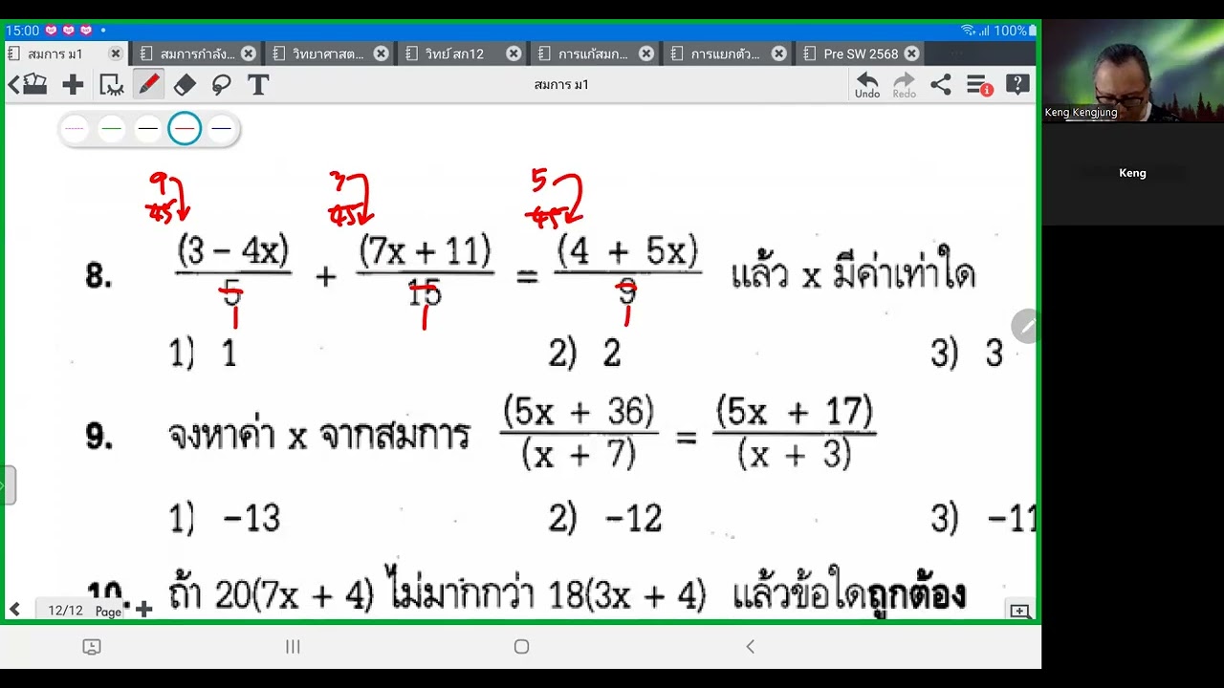
Task: Close the Pre SW 2568 tab
Action: tap(911, 54)
